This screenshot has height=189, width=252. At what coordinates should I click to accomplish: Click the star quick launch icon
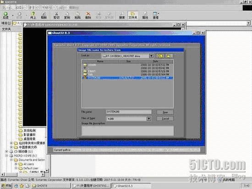tap(22, 186)
